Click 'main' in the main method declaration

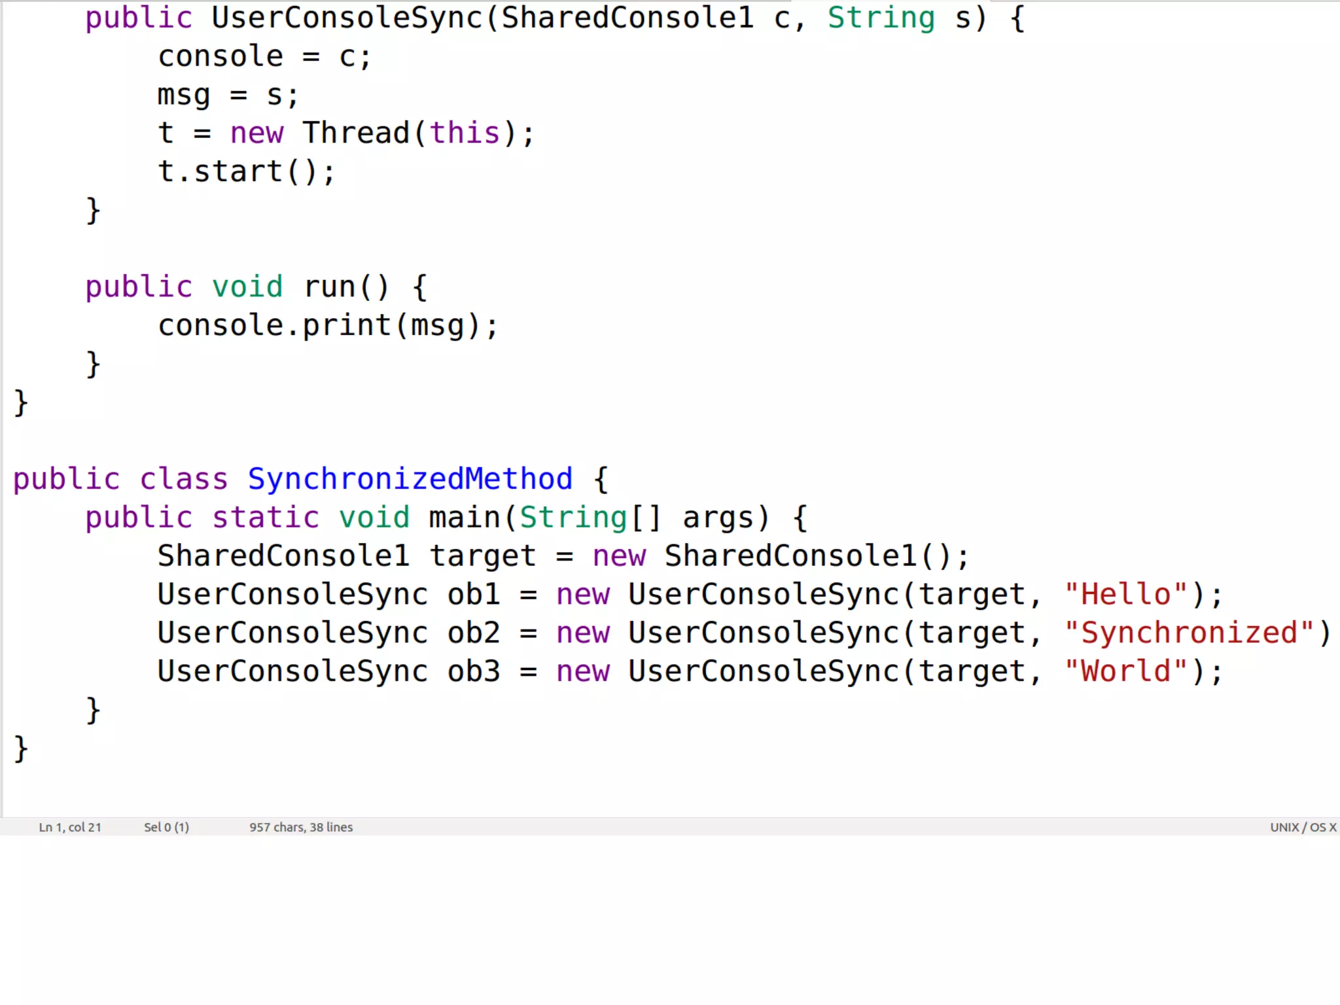click(x=465, y=518)
